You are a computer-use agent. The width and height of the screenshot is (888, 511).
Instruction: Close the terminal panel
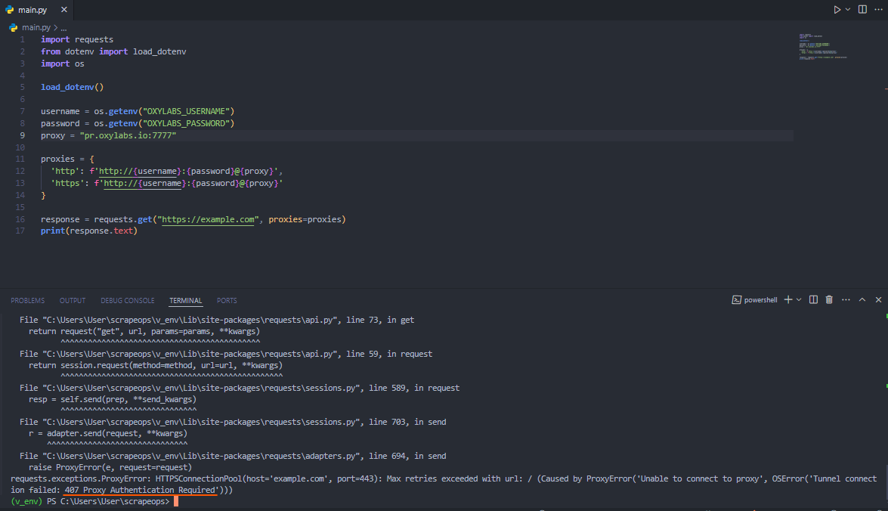[x=878, y=300]
